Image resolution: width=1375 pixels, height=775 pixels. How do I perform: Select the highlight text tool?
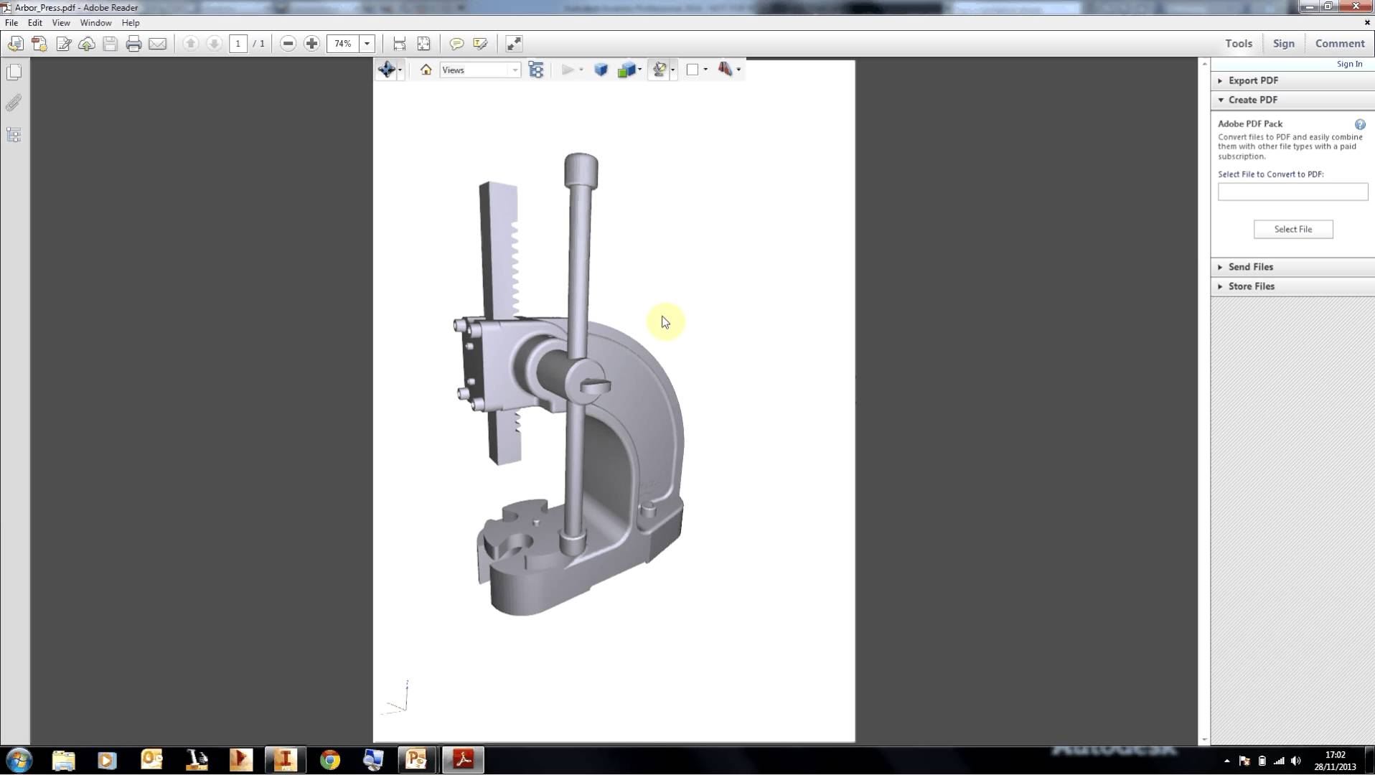[480, 44]
